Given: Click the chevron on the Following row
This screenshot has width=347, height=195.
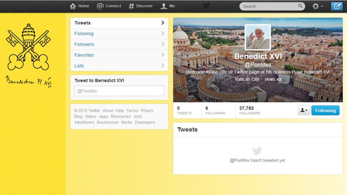Looking at the screenshot, I should coord(163,33).
